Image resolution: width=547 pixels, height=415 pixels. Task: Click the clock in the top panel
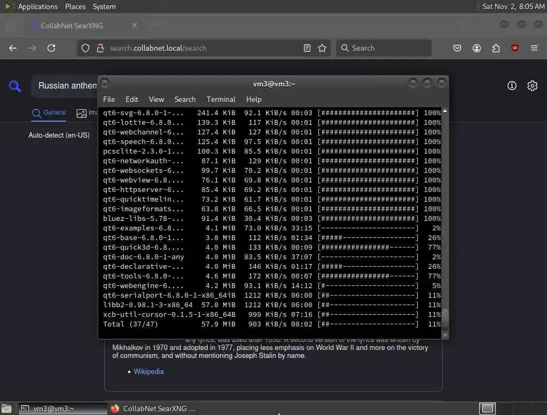(513, 6)
